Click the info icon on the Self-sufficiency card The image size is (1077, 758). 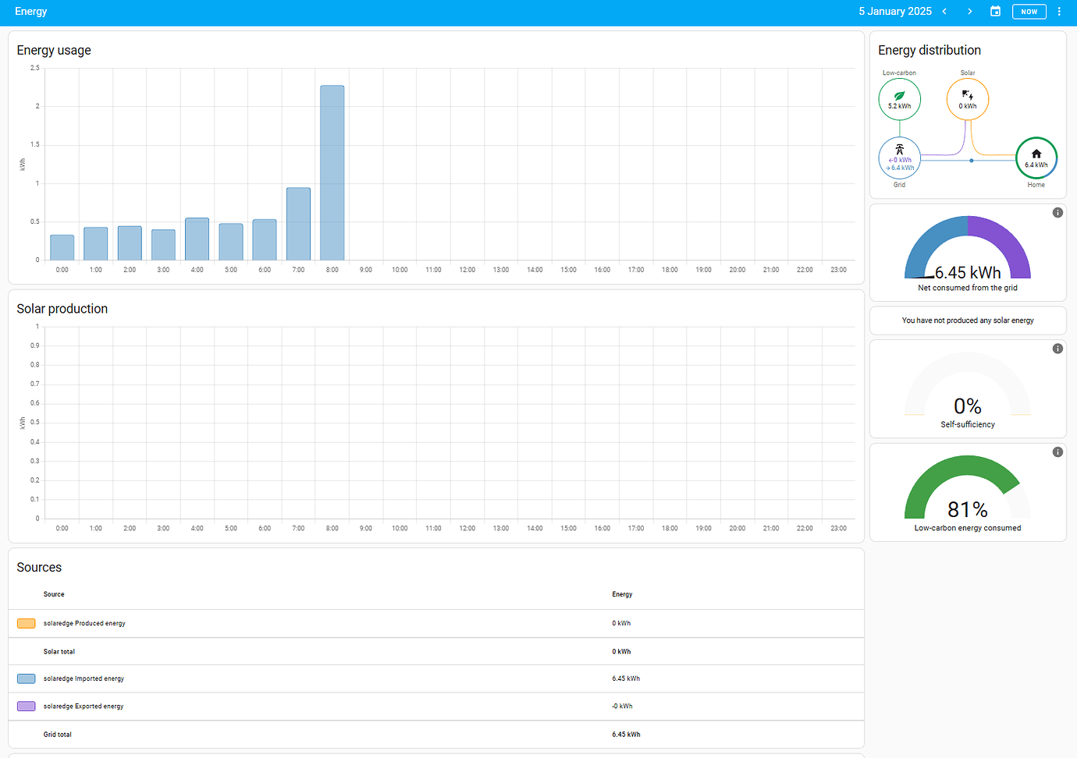[1057, 349]
